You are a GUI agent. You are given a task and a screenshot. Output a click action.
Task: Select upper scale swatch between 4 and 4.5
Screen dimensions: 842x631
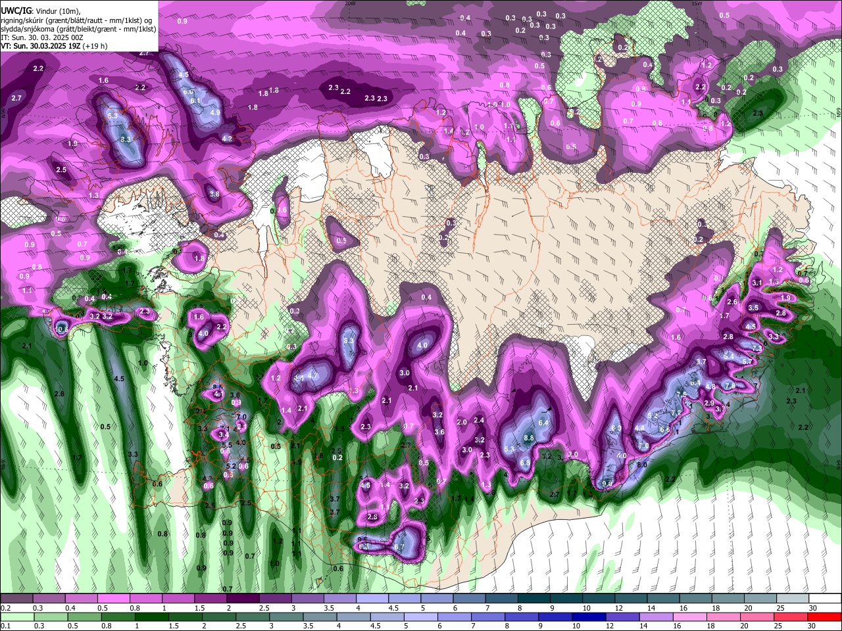[373, 599]
